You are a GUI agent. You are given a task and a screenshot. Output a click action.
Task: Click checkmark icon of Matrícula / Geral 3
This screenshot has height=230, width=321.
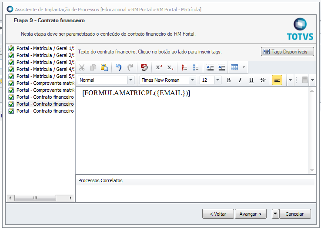pyautogui.click(x=11, y=62)
